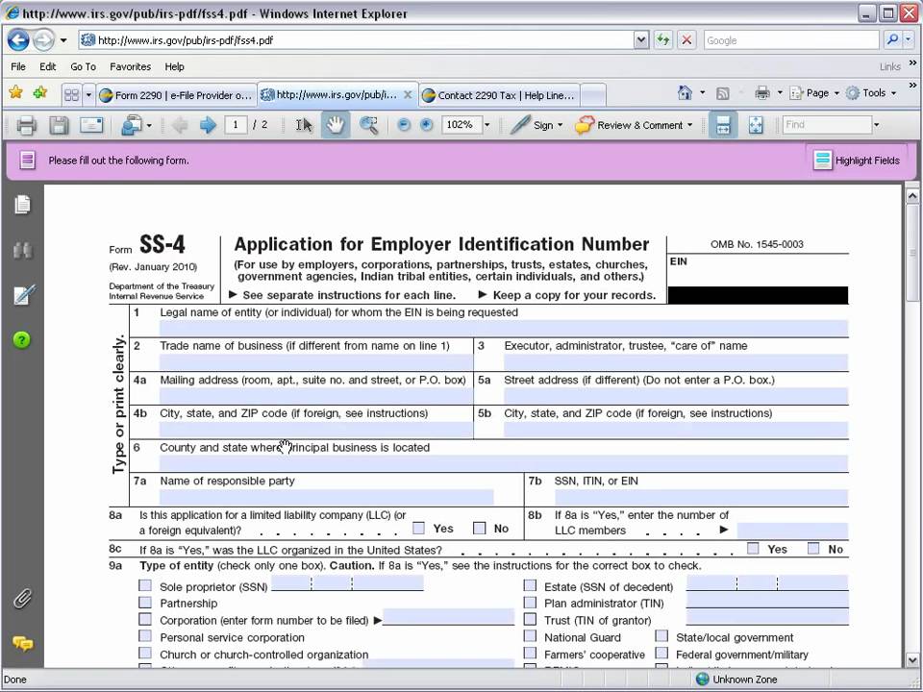Click the Zoom Out minus button
This screenshot has width=923, height=692.
point(404,125)
